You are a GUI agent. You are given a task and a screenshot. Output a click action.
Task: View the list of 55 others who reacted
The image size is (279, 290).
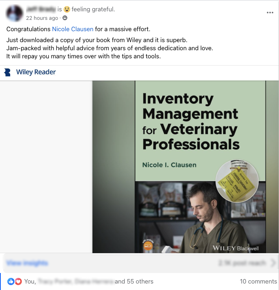(134, 281)
